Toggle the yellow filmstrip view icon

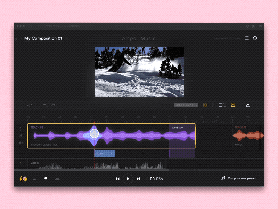[205, 105]
